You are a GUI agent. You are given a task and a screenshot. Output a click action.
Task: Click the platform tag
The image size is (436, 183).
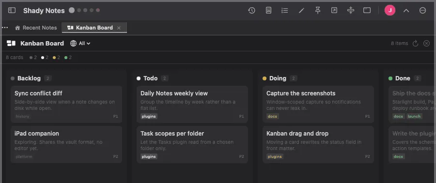(24, 157)
